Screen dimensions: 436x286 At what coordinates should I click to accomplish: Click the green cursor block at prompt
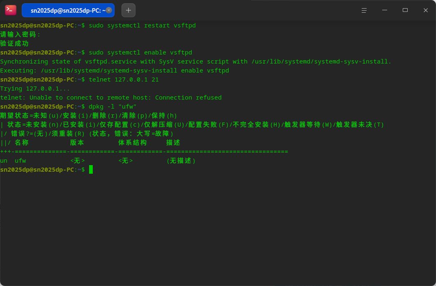tap(91, 170)
